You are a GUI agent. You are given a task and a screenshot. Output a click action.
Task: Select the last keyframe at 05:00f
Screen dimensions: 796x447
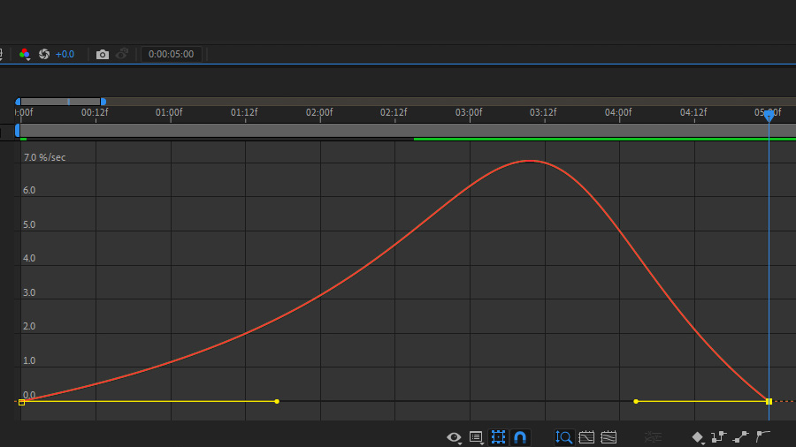pos(769,401)
